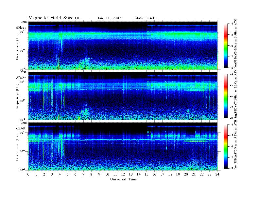Click the "Universal Time" axis title
This screenshot has height=200, width=259.
[123, 179]
